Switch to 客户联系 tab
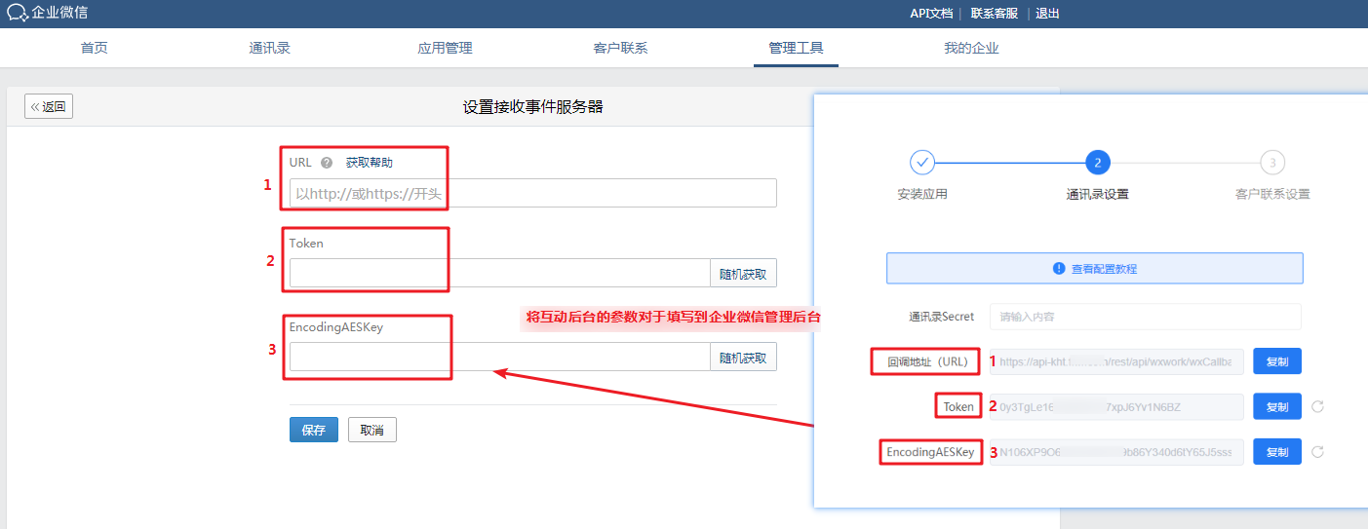This screenshot has height=529, width=1368. point(620,48)
